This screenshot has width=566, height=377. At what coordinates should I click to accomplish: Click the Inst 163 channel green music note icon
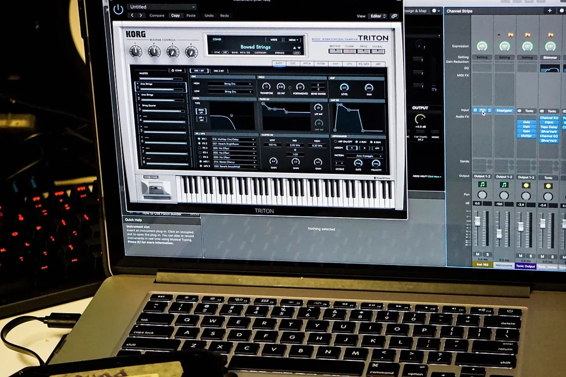[x=482, y=185]
